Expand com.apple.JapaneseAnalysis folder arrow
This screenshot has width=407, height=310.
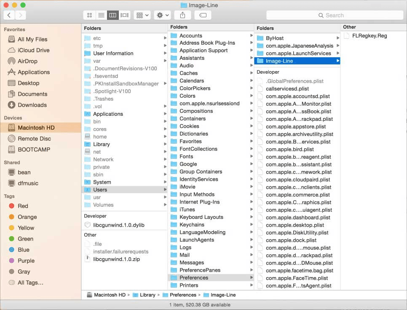(338, 45)
